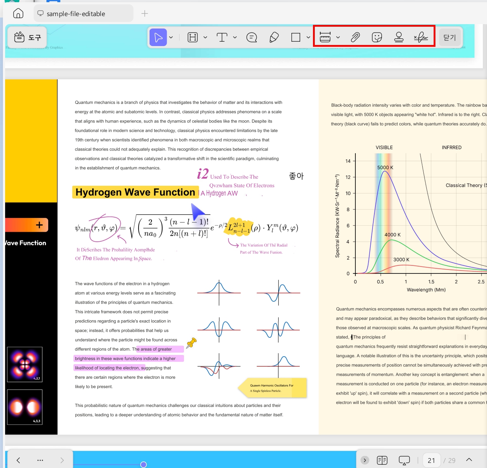Expand the Text tool dropdown arrow
The width and height of the screenshot is (487, 468).
pyautogui.click(x=235, y=37)
